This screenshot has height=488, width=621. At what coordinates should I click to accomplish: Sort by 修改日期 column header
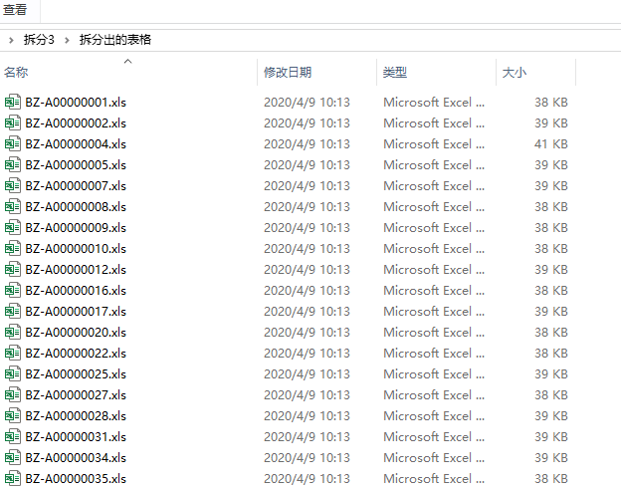(288, 73)
